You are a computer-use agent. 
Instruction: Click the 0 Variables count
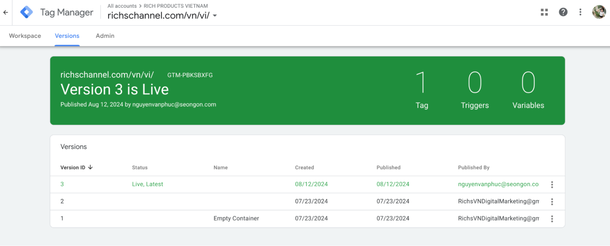tap(528, 90)
